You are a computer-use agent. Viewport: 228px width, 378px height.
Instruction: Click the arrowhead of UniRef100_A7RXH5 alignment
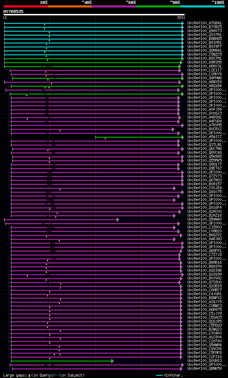[x=182, y=125]
